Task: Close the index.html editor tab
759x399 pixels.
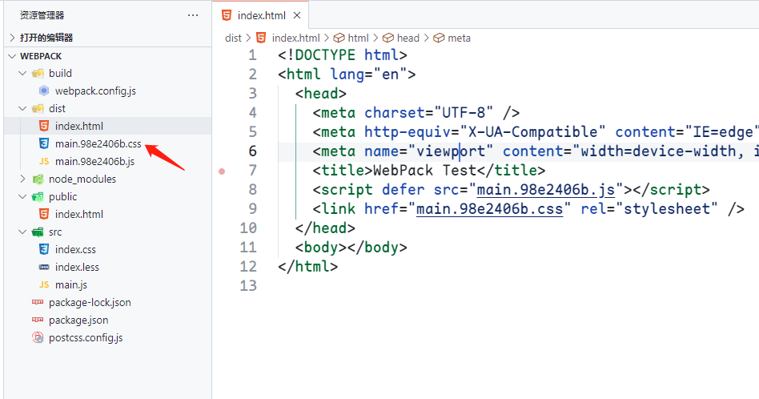Action: 297,15
